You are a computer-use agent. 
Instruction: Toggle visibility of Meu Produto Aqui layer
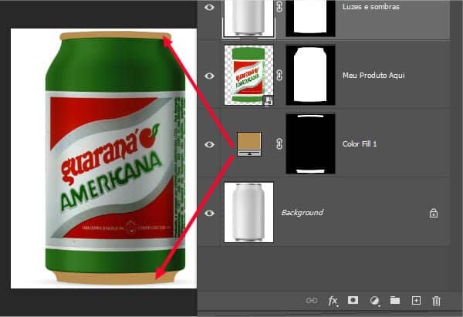click(x=209, y=76)
